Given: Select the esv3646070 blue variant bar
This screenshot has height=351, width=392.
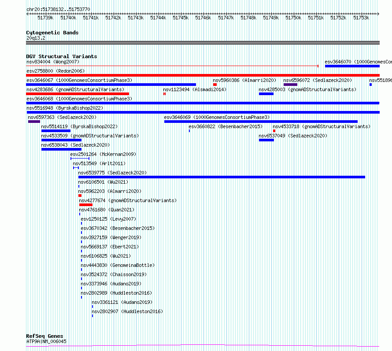Looking at the screenshot, I should coord(352,66).
